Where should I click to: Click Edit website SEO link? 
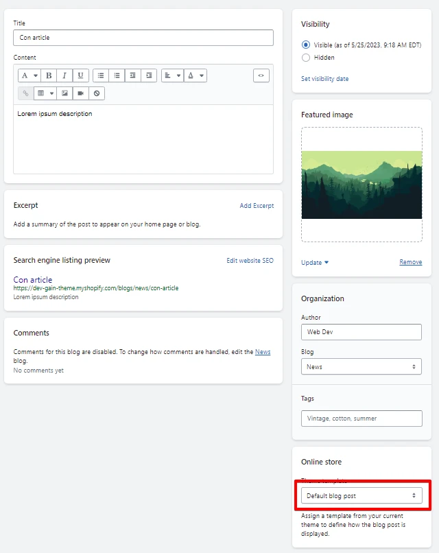250,261
